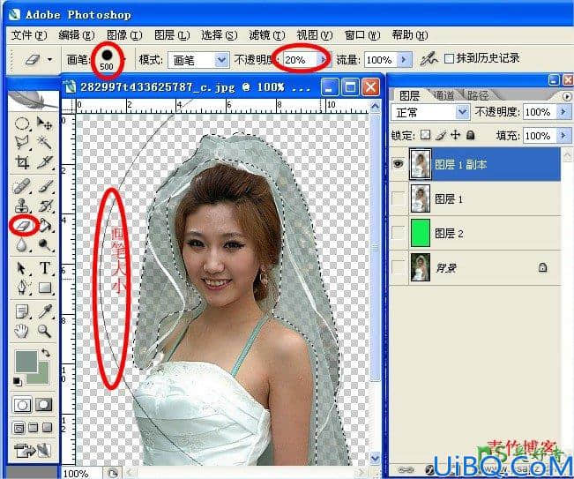Open the layer opacity slider arrow
Screen dimensions: 574x479
(563, 112)
